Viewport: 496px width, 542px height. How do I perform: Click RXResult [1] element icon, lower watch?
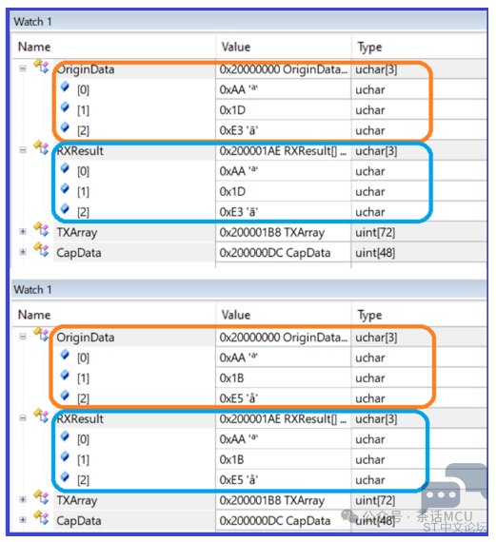65,456
